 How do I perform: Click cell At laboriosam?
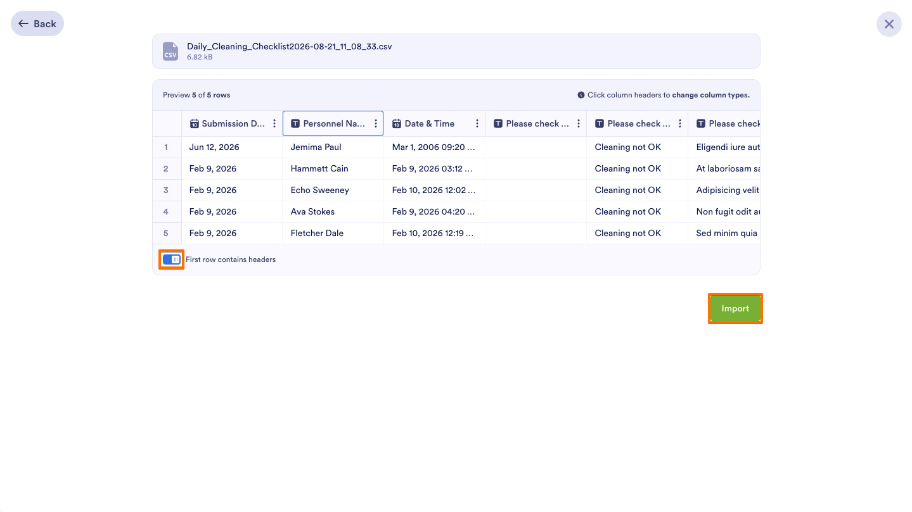point(724,168)
